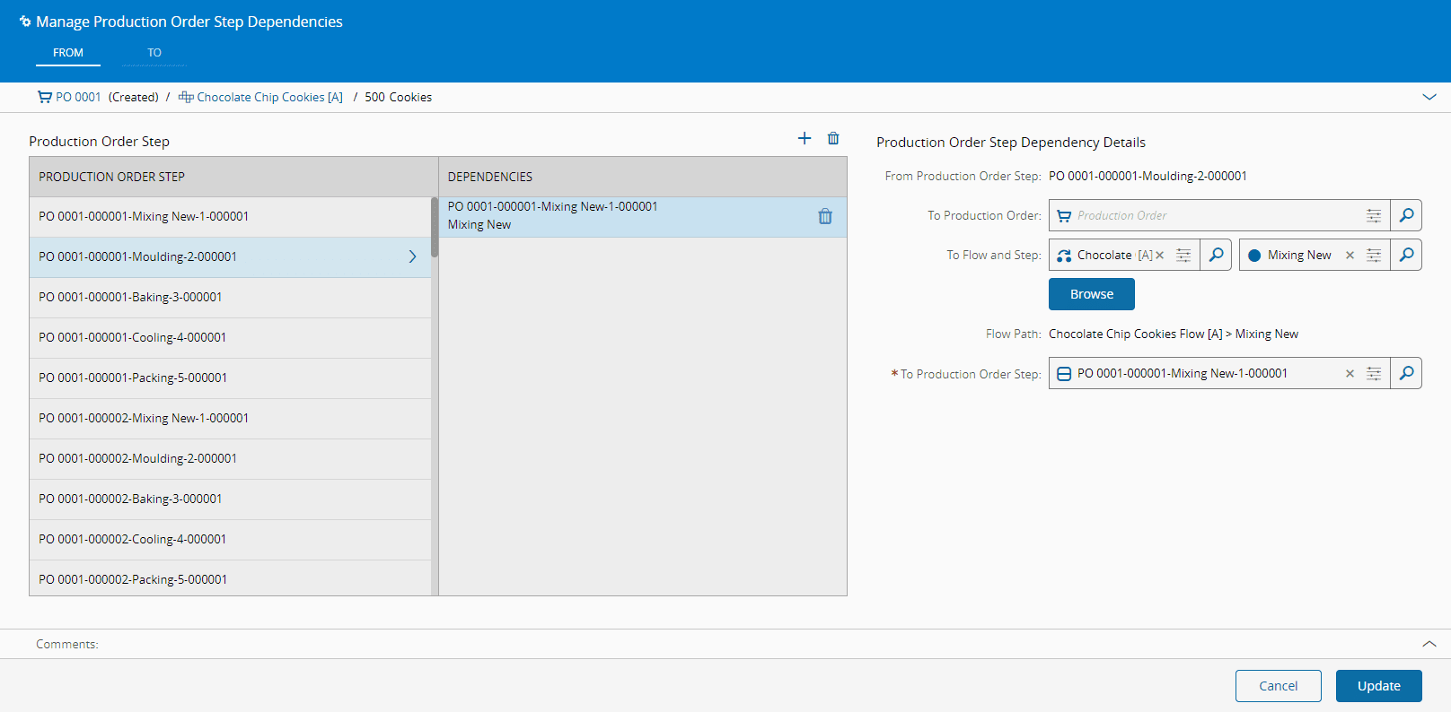The width and height of the screenshot is (1451, 712).
Task: Search flows with Chocolate field magnifier
Action: 1216,255
